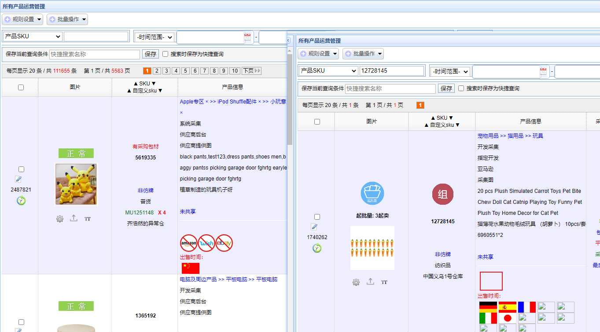This screenshot has height=332, width=600.
Task: Click clock icon below ID 2487821
Action: (x=21, y=201)
